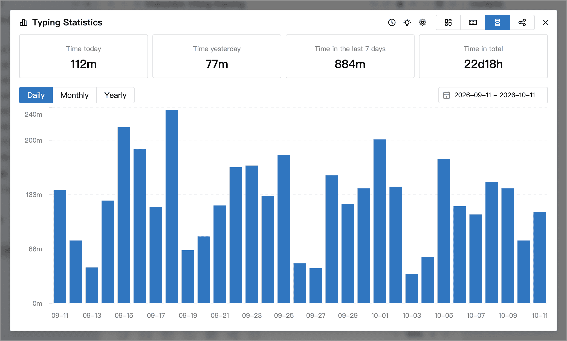
Task: Open settings with the gear icon
Action: [x=423, y=22]
